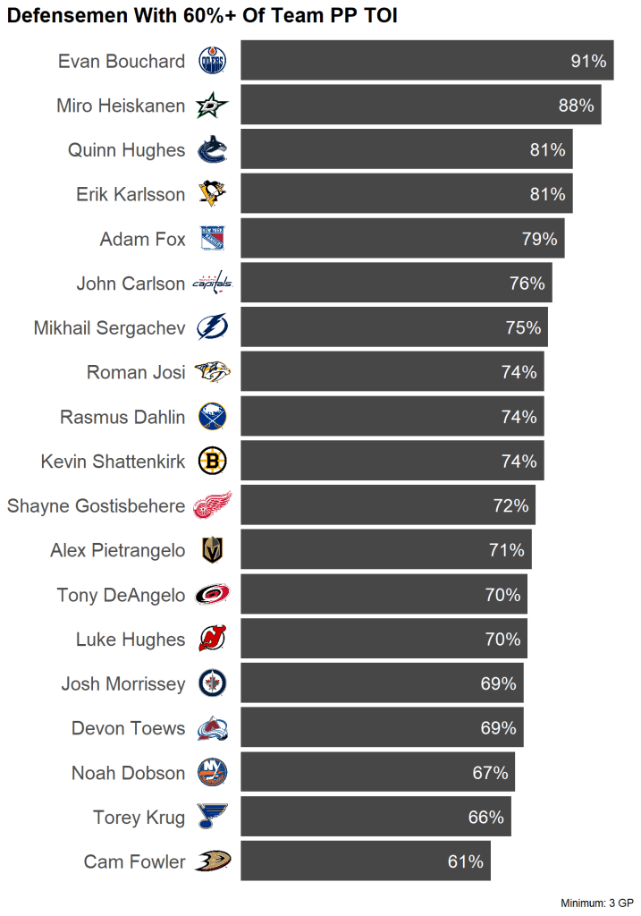Click the Tampa Bay Lightning logo

212,328
